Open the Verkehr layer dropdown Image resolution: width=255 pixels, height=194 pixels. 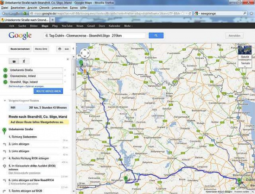tap(245, 64)
